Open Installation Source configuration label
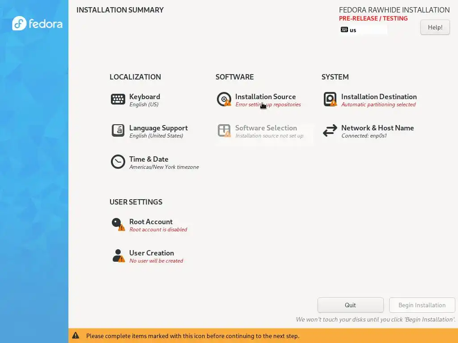 pyautogui.click(x=266, y=96)
